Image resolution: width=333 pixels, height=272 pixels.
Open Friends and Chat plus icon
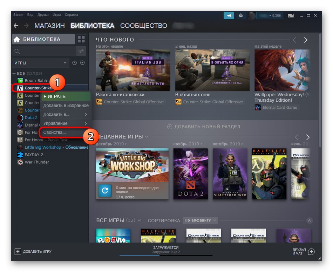[311, 252]
